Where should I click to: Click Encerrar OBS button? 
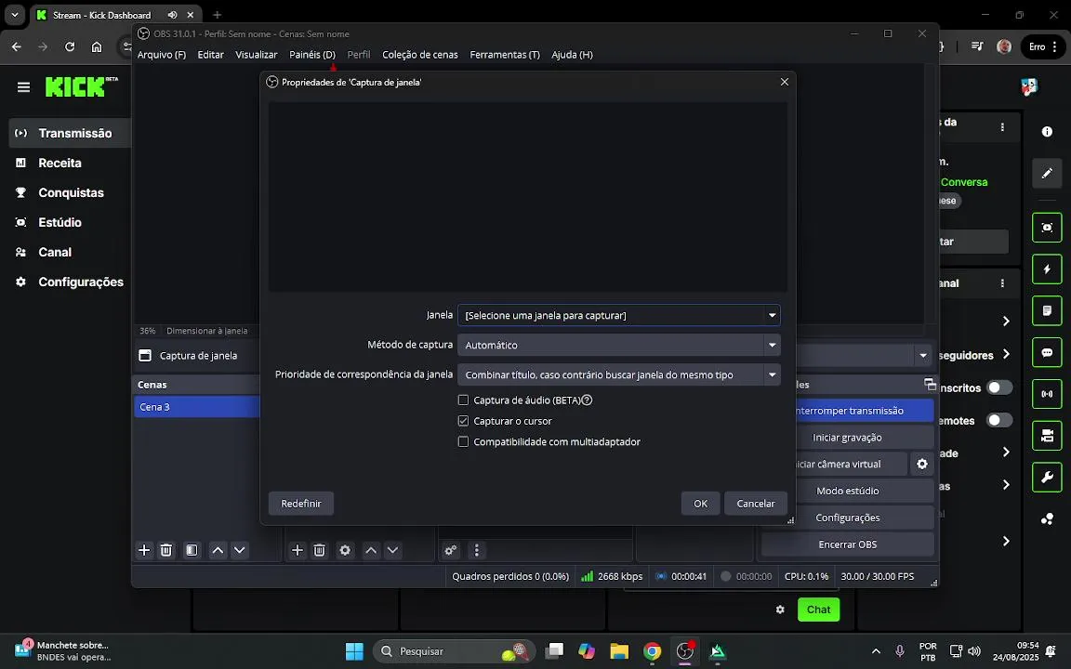(847, 544)
